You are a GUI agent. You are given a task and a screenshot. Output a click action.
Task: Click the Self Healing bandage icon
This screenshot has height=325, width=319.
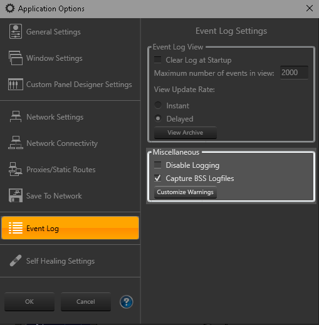[16, 261]
